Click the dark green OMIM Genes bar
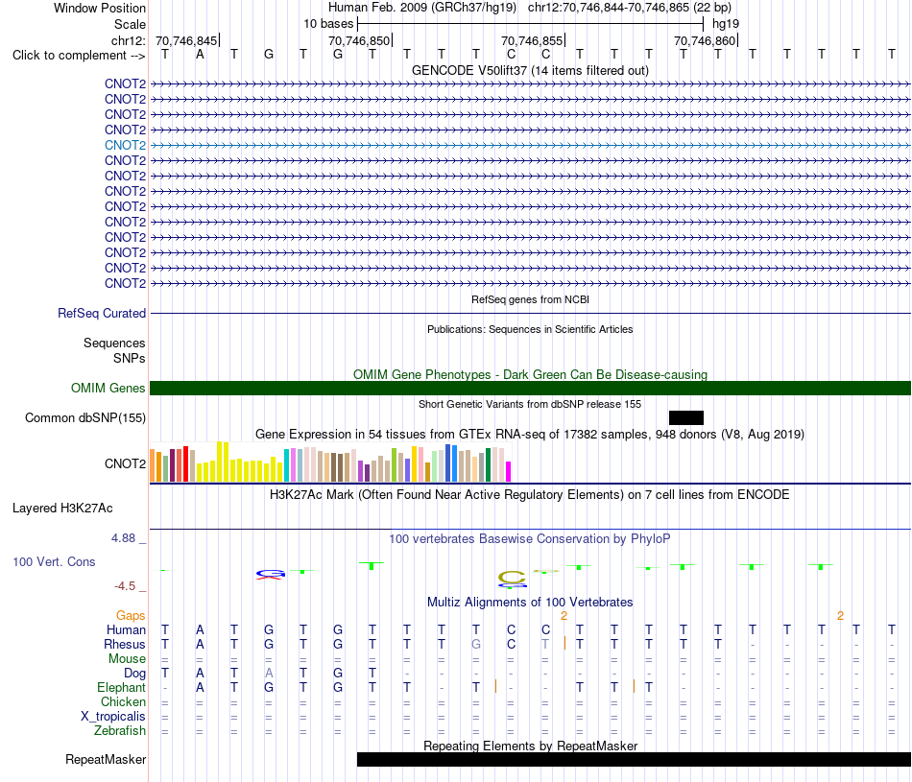Image resolution: width=912 pixels, height=782 pixels. pos(530,389)
